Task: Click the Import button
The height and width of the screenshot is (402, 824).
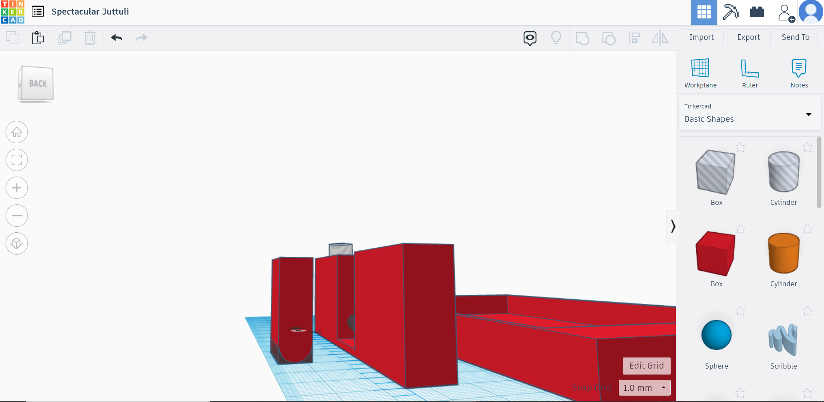Action: pos(701,37)
